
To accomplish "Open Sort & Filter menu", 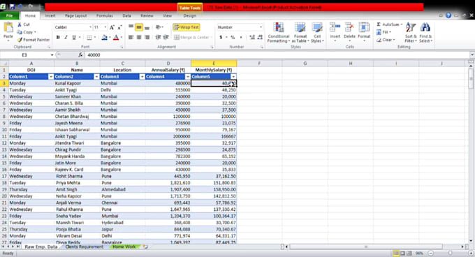I will (x=411, y=32).
